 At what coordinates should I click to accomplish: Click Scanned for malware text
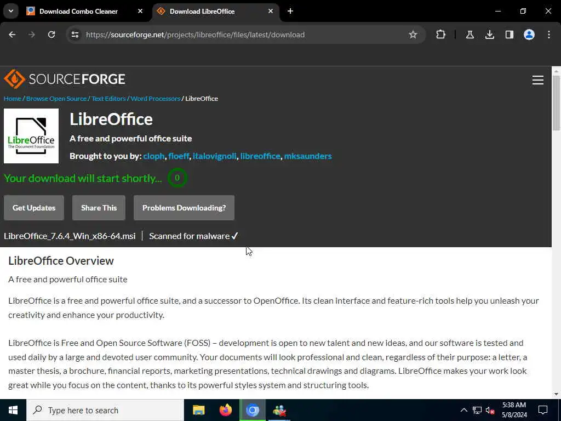coord(189,236)
